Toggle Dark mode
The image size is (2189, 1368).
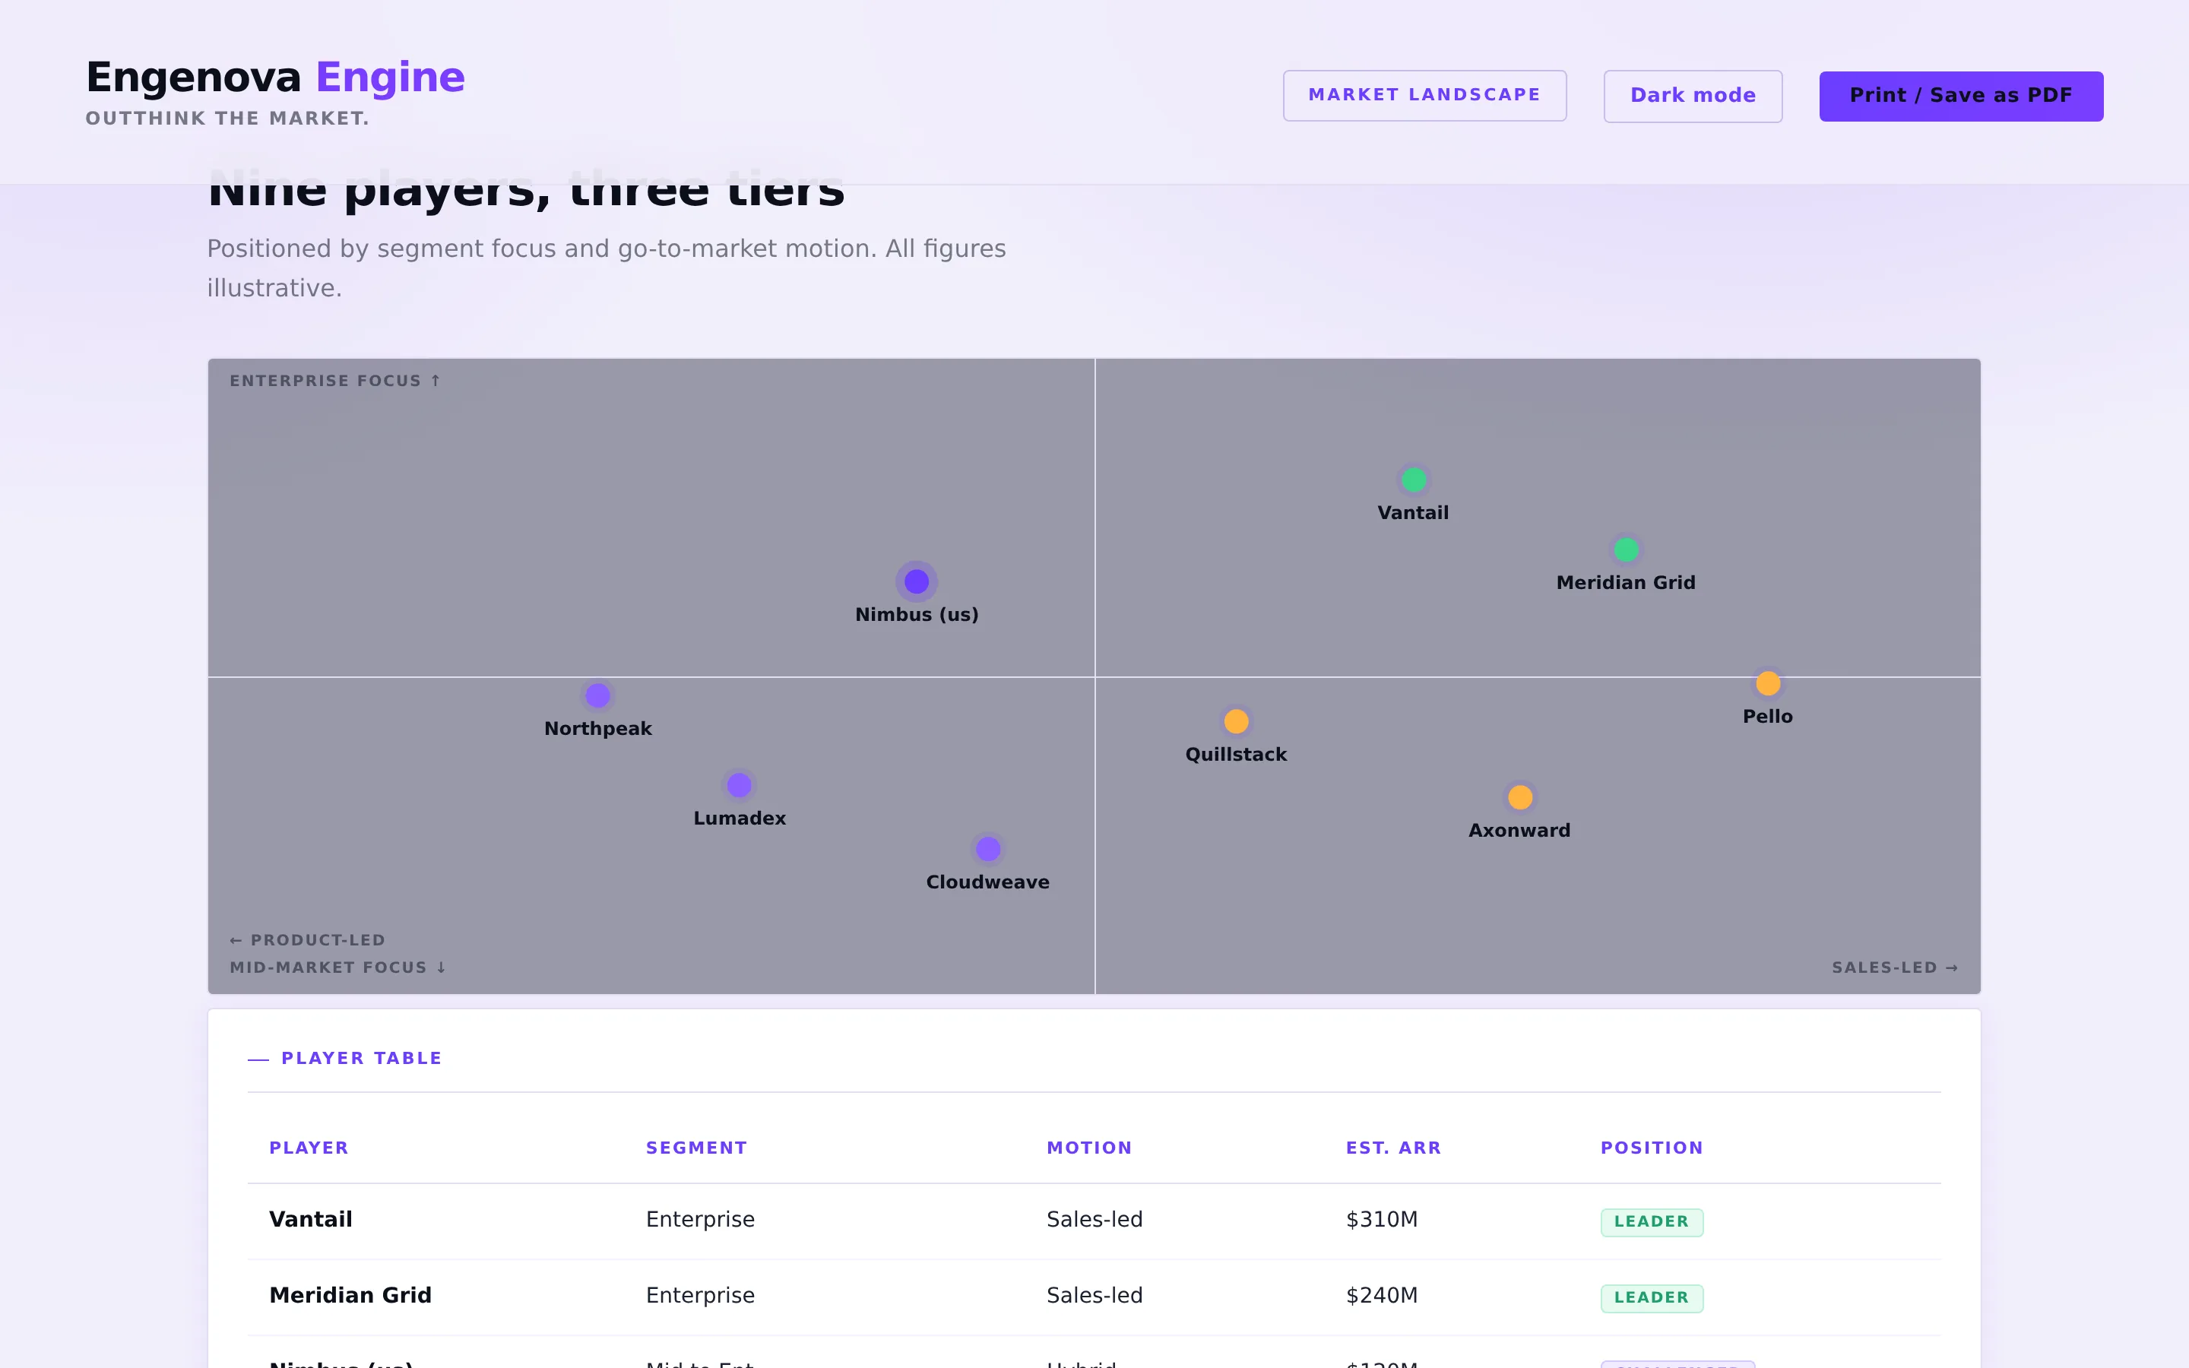pos(1693,96)
